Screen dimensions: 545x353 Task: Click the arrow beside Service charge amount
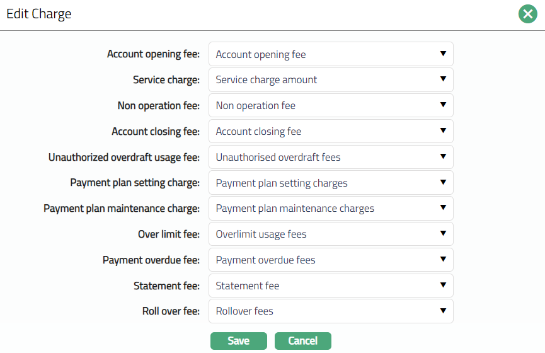click(443, 79)
